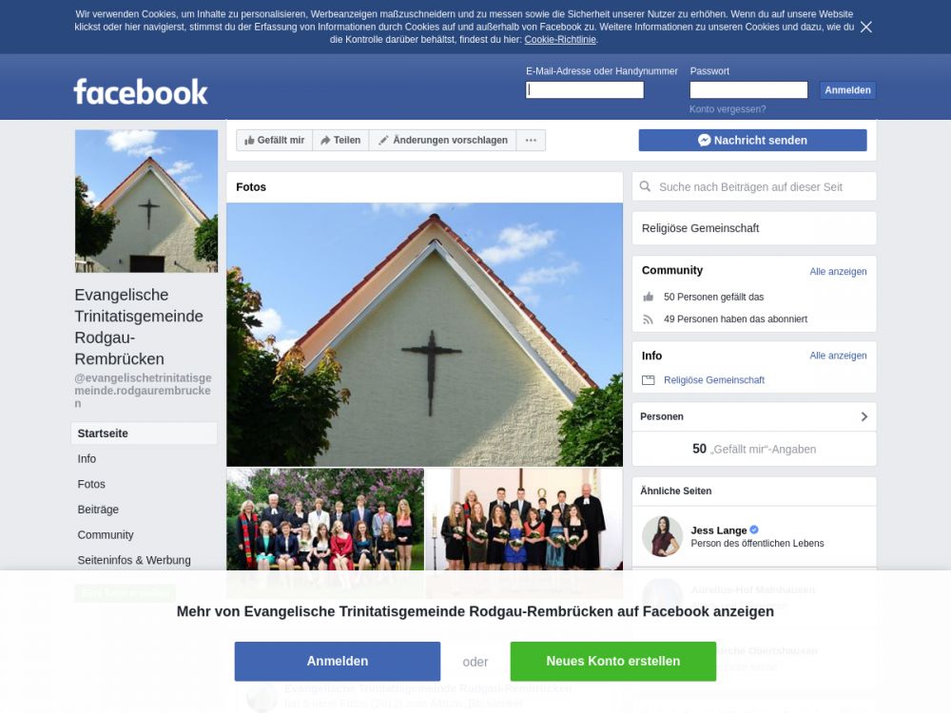Click the three-dots more options button

(x=531, y=140)
